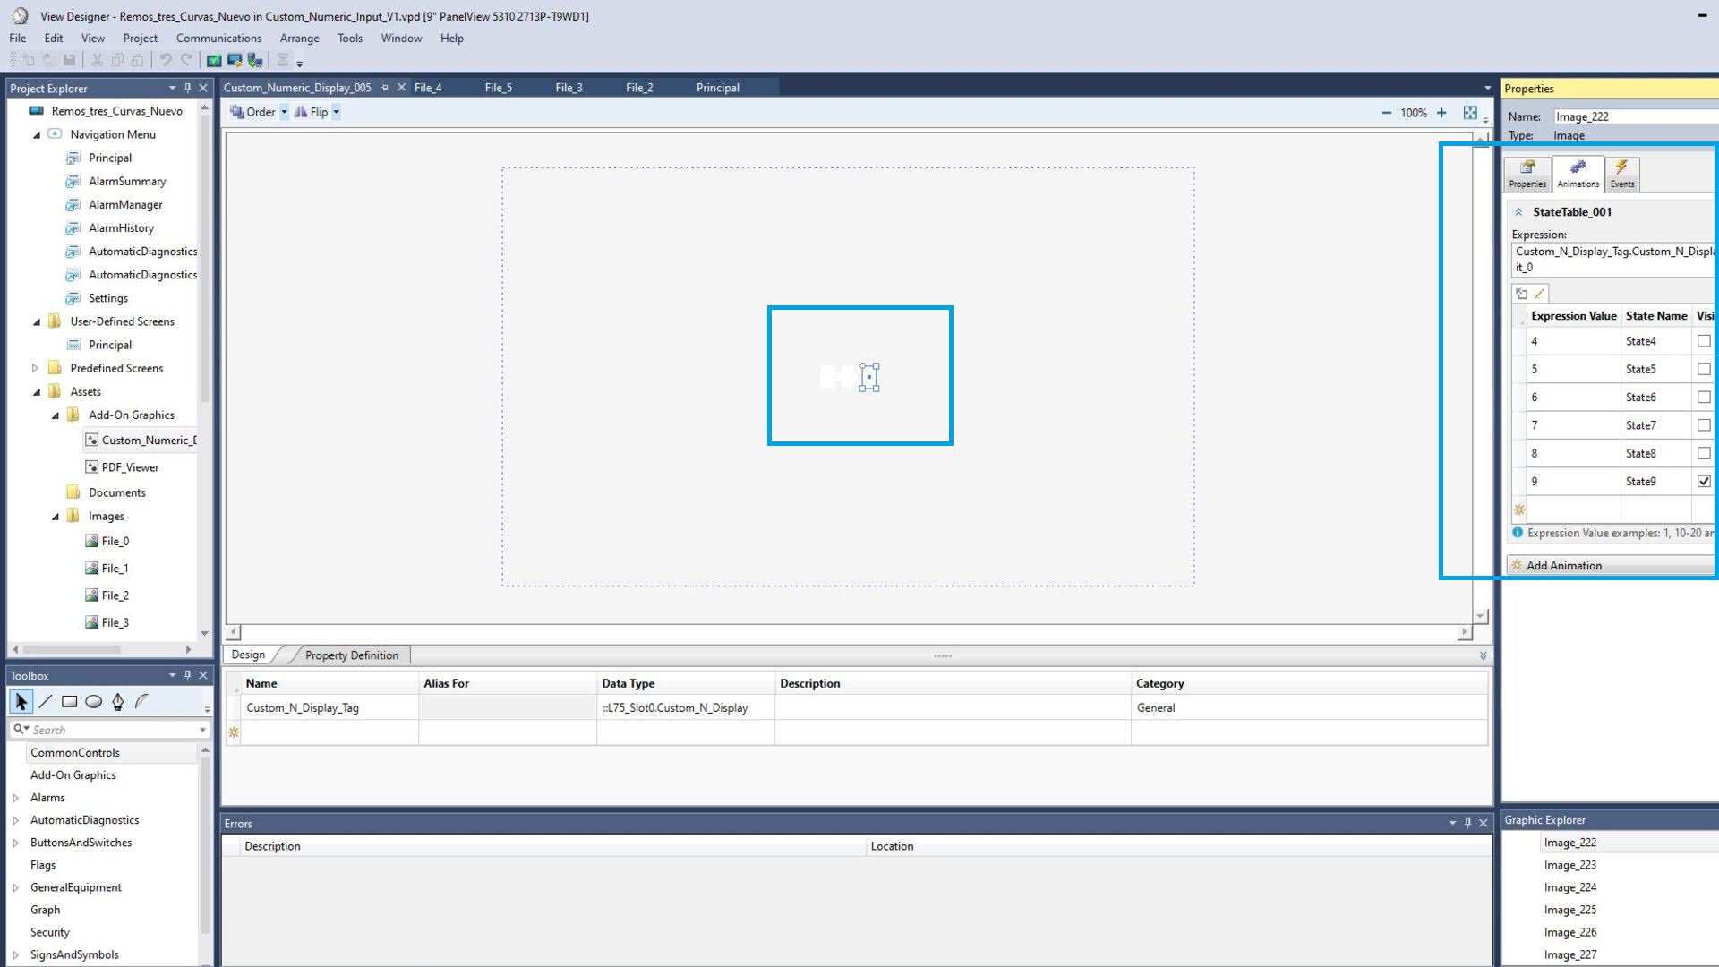The height and width of the screenshot is (967, 1719).
Task: Pin the Project Explorer panel
Action: click(x=187, y=88)
